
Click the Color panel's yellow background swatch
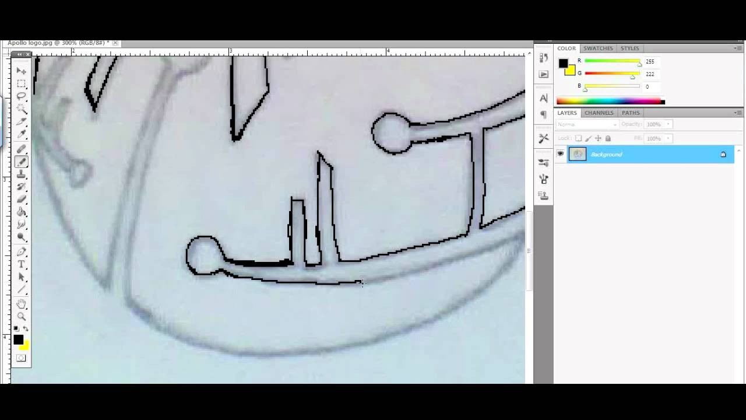(x=570, y=71)
